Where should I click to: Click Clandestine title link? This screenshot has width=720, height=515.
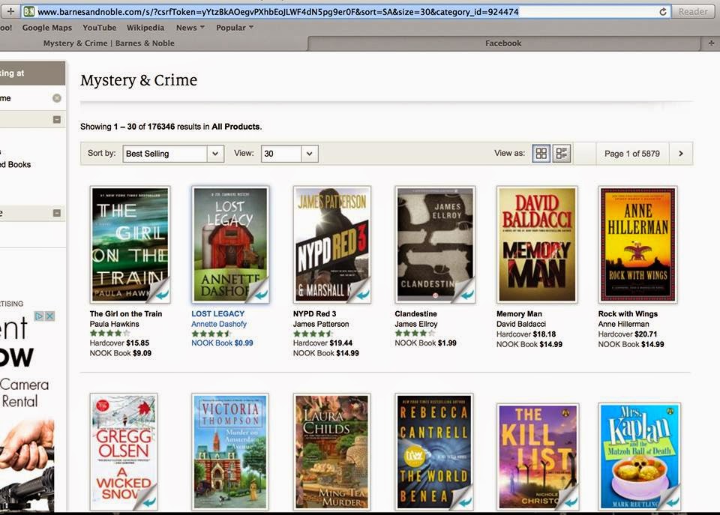pos(415,314)
